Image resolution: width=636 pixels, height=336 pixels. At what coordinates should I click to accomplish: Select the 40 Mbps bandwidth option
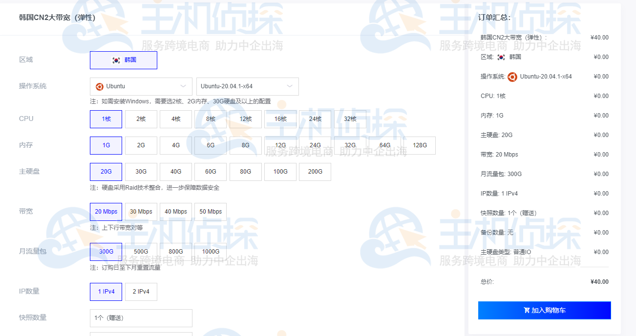click(176, 211)
